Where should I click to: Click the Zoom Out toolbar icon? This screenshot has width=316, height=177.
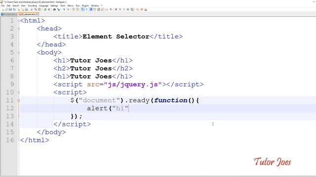pos(68,9)
